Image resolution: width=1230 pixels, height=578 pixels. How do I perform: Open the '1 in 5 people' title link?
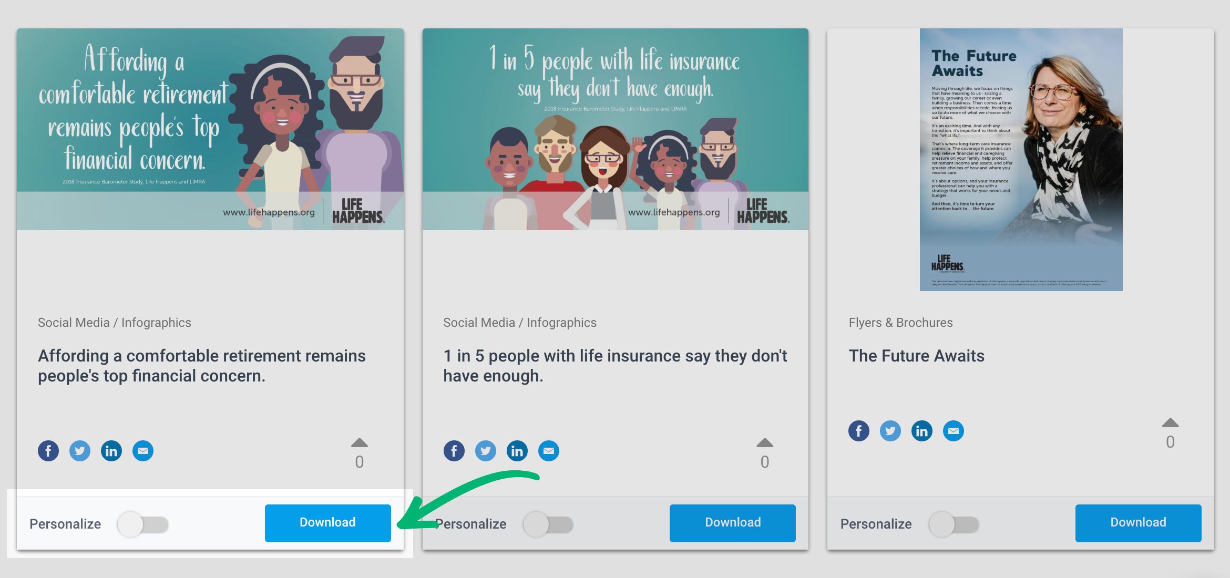point(615,366)
